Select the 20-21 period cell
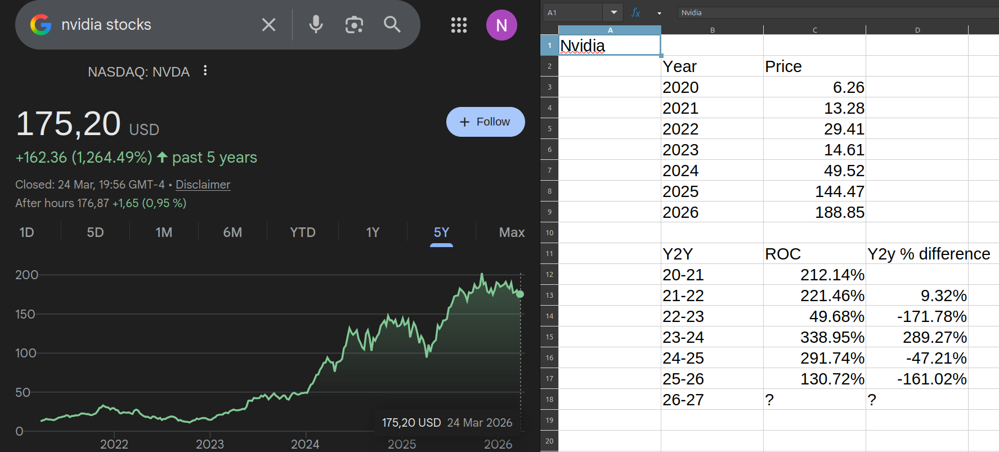Screen dimensions: 999x452 point(712,274)
